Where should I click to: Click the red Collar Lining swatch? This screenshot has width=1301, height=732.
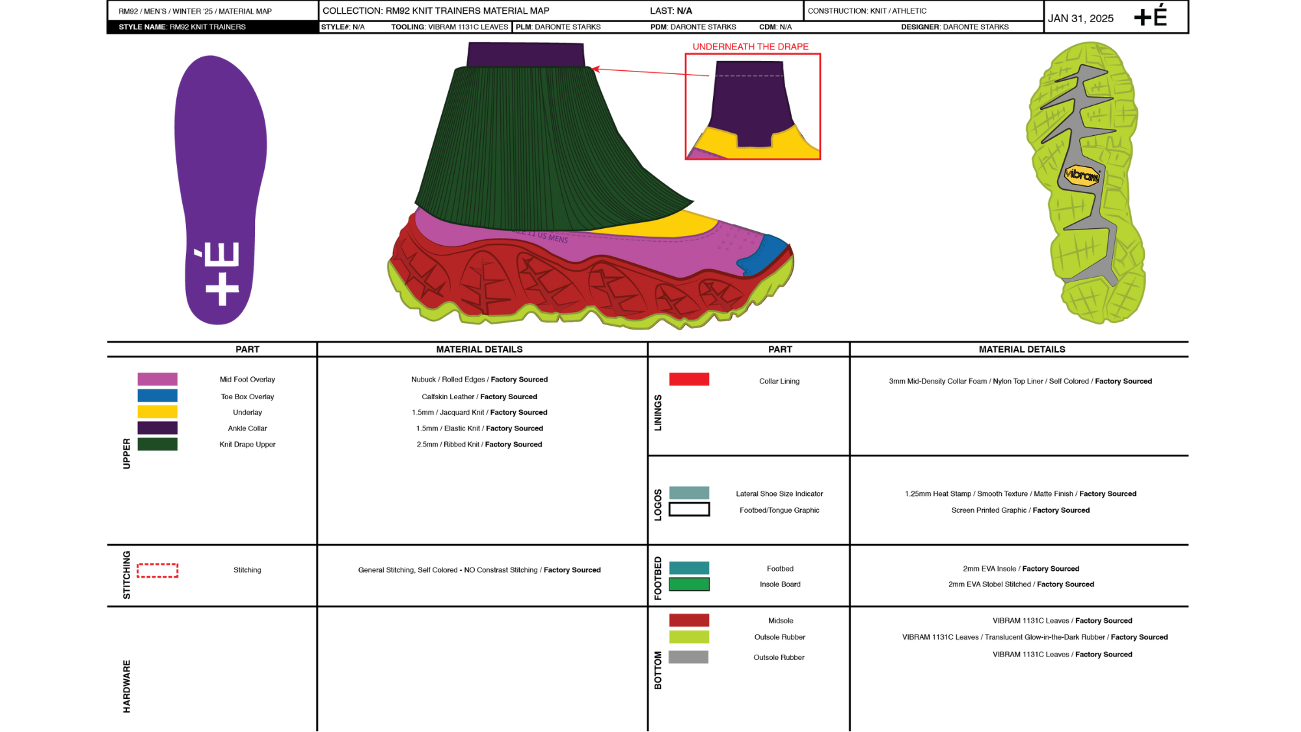click(x=689, y=380)
